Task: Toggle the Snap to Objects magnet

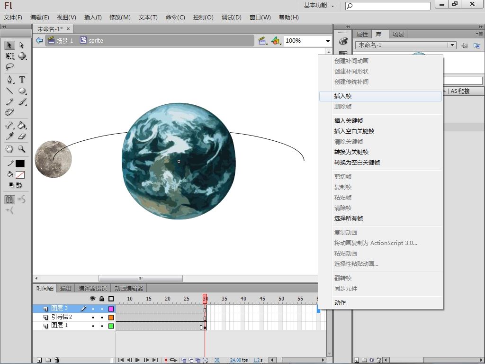Action: pos(9,200)
